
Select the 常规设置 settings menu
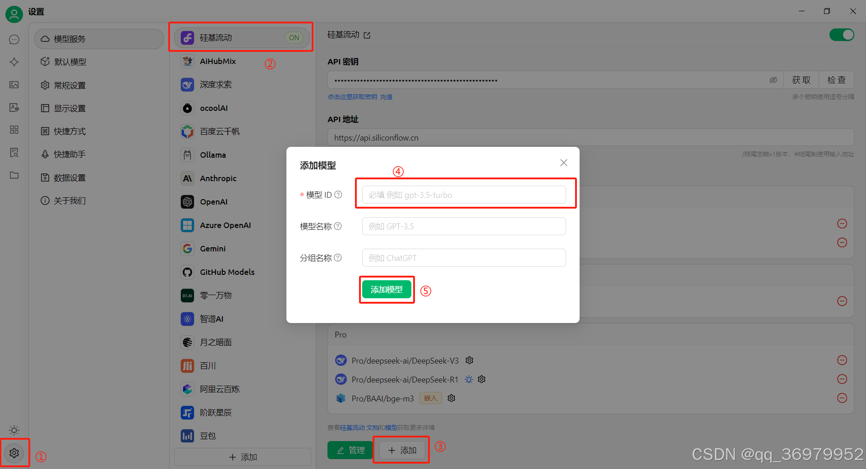(x=99, y=85)
